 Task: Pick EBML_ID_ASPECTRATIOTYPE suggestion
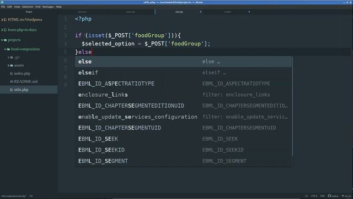[183, 83]
